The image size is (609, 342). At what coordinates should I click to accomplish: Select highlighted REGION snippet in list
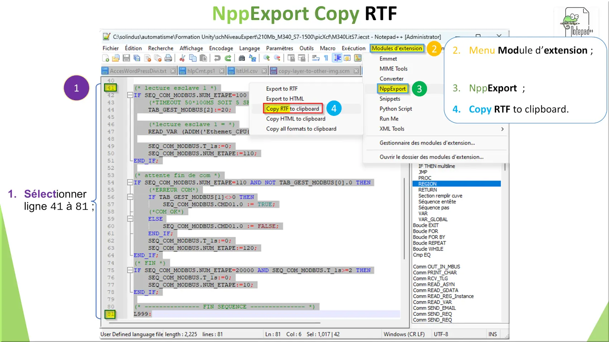(456, 184)
